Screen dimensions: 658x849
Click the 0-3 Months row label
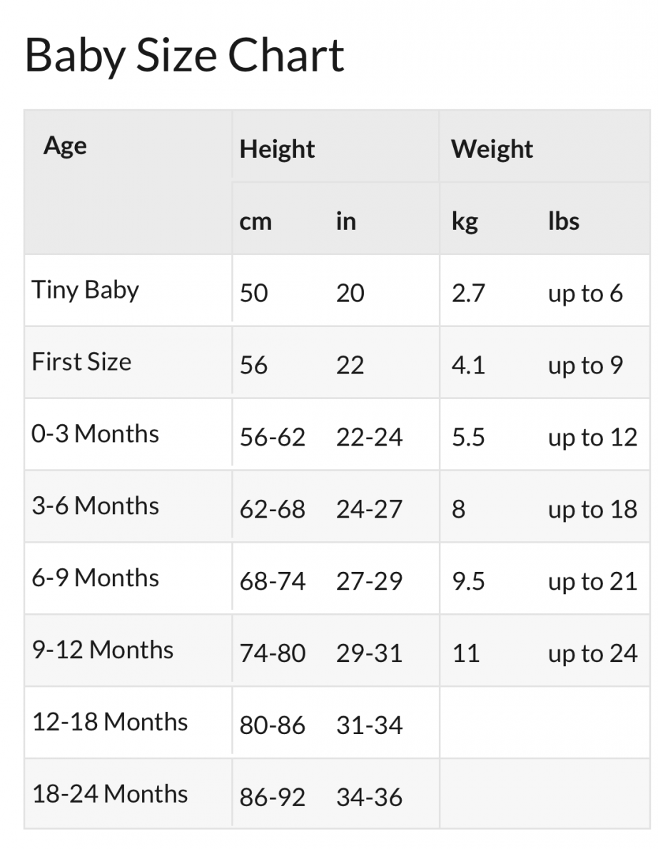pos(95,433)
